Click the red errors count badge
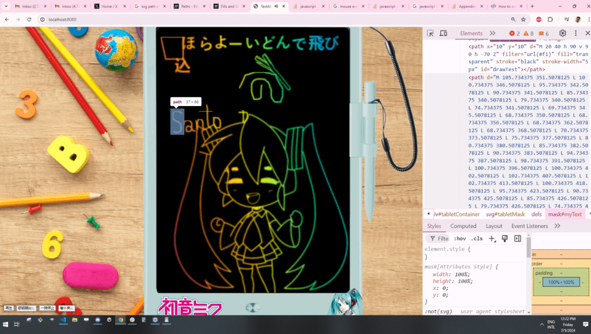Screen dimensions: 591x334 [515, 33]
